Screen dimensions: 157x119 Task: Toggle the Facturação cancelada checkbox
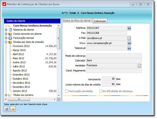coord(66,91)
